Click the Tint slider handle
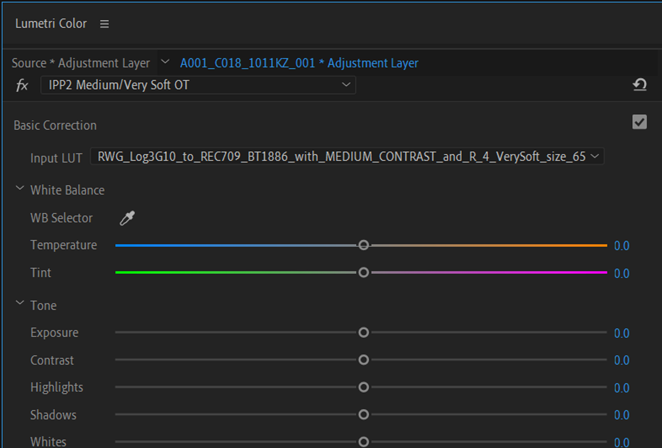The height and width of the screenshot is (448, 662). (x=363, y=272)
